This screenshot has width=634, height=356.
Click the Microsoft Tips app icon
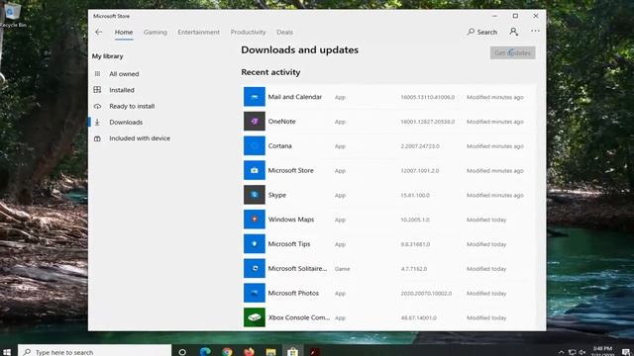click(x=255, y=244)
